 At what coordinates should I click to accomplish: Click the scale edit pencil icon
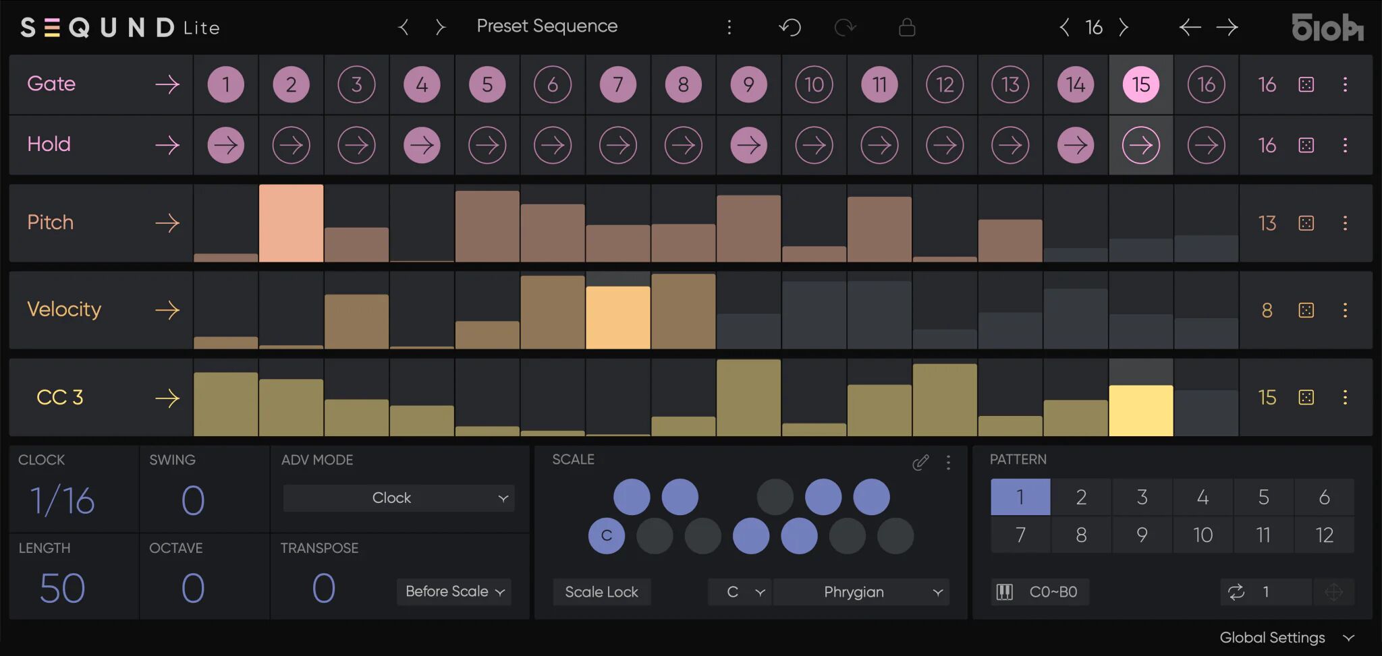[920, 462]
